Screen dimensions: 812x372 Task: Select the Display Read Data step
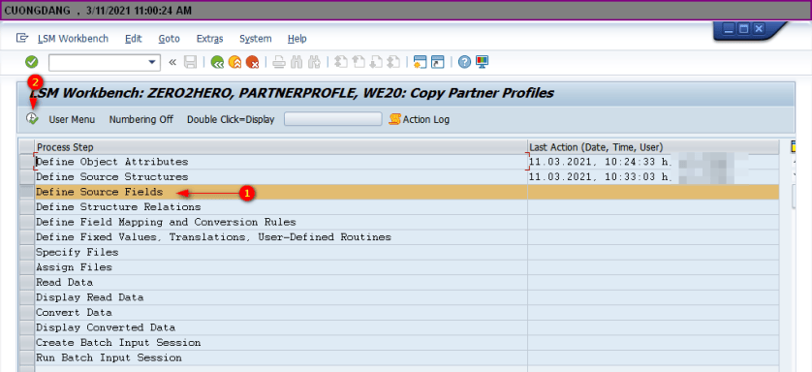pyautogui.click(x=281, y=297)
